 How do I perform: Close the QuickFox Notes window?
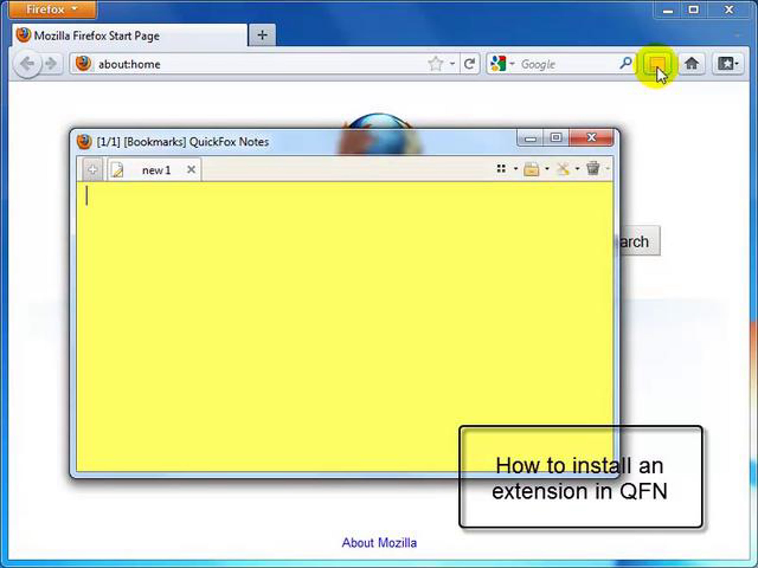592,138
